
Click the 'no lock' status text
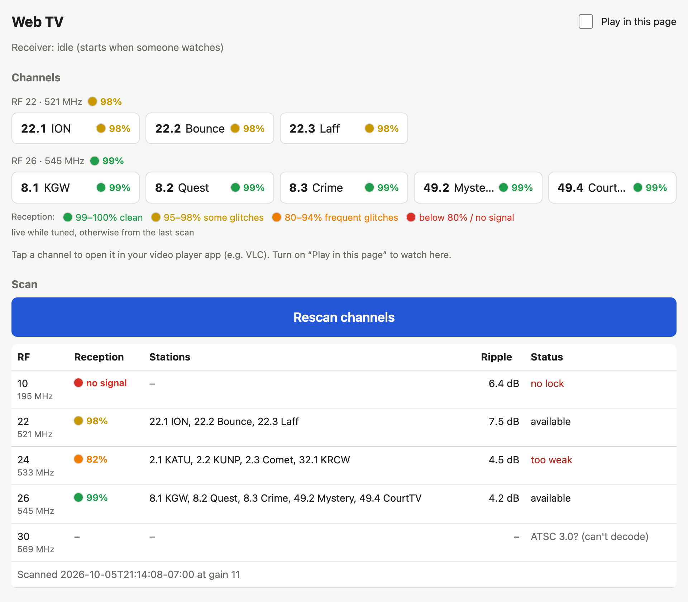pyautogui.click(x=547, y=383)
